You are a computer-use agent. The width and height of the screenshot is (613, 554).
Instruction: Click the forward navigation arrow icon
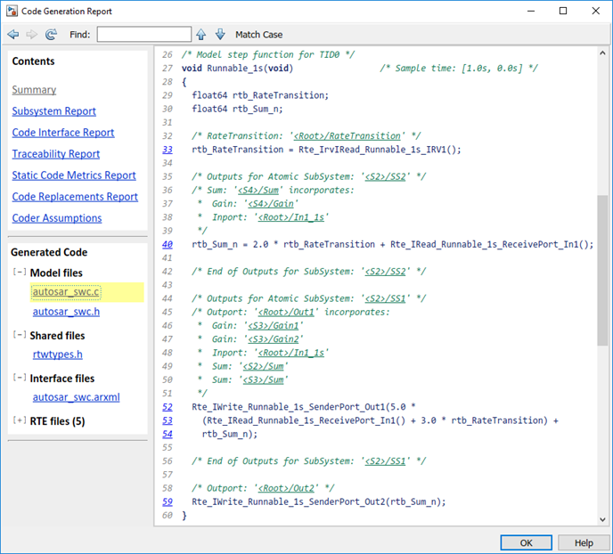point(32,35)
